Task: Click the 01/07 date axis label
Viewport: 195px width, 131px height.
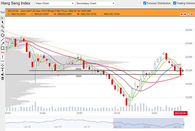Action: 80,113
